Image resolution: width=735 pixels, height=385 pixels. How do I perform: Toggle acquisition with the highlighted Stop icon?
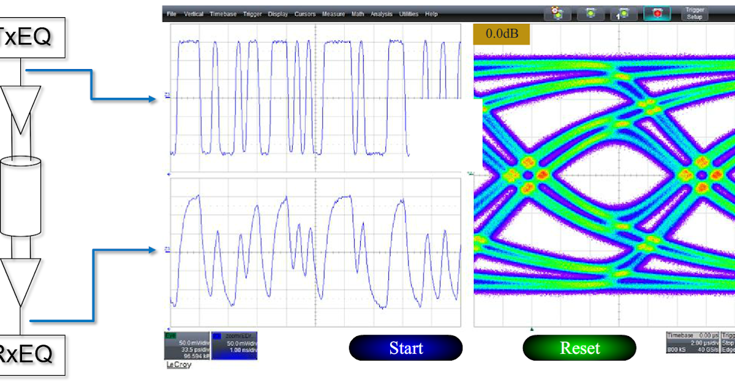657,13
